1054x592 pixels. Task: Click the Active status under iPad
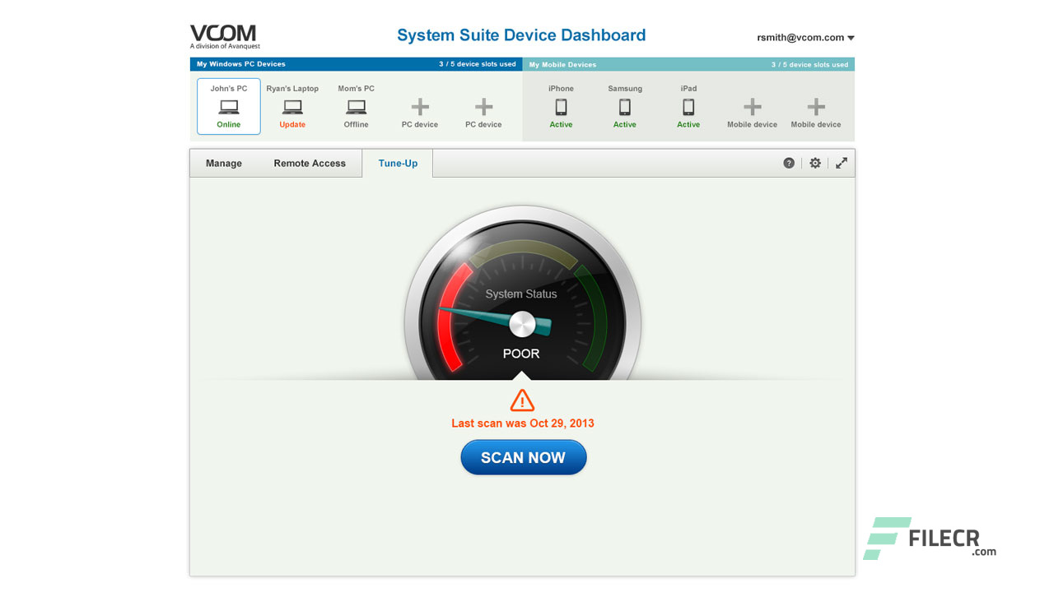[688, 125]
